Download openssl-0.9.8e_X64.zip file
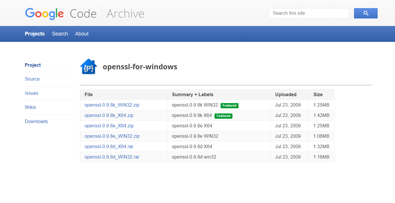The height and width of the screenshot is (203, 395). [109, 126]
